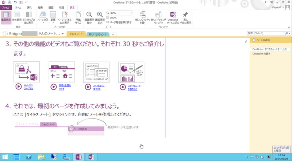The width and height of the screenshot is (292, 161).
Task: Click ページの追加 to add a page
Action: point(261,40)
